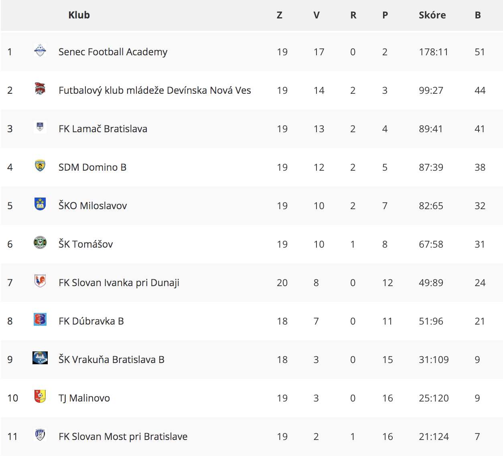Click the ŠK Tomášov green round logo
Viewport: 503px width, 456px height.
pyautogui.click(x=40, y=242)
